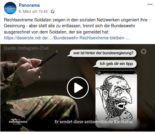Image resolution: width=155 pixels, height=134 pixels.
Task: Click the Panorama page name
Action: [29, 5]
